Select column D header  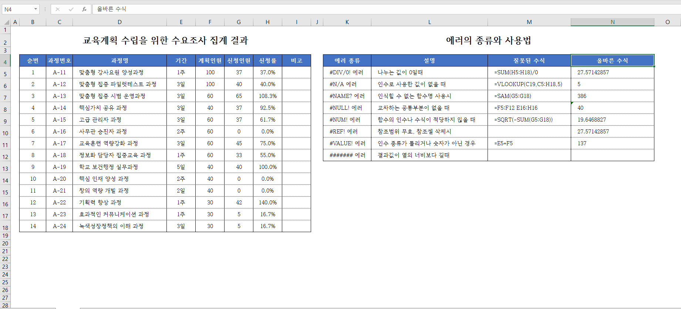point(119,22)
